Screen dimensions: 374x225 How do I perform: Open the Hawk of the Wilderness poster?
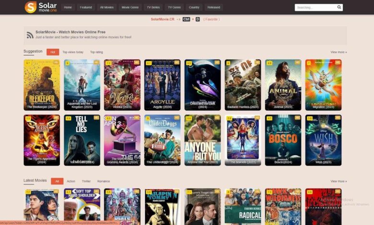pyautogui.click(x=283, y=206)
